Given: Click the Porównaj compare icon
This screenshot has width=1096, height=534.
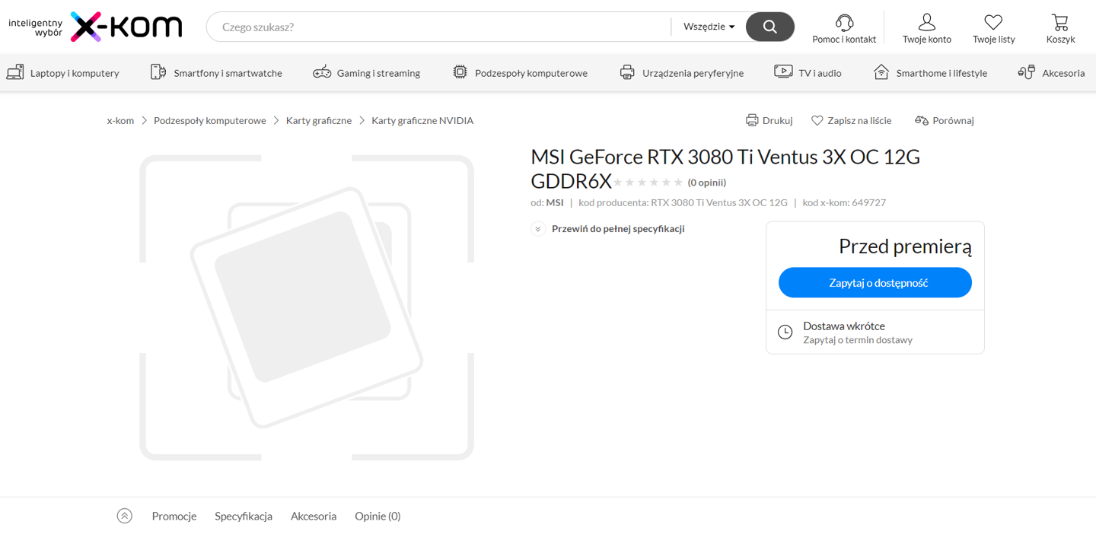Looking at the screenshot, I should (922, 120).
